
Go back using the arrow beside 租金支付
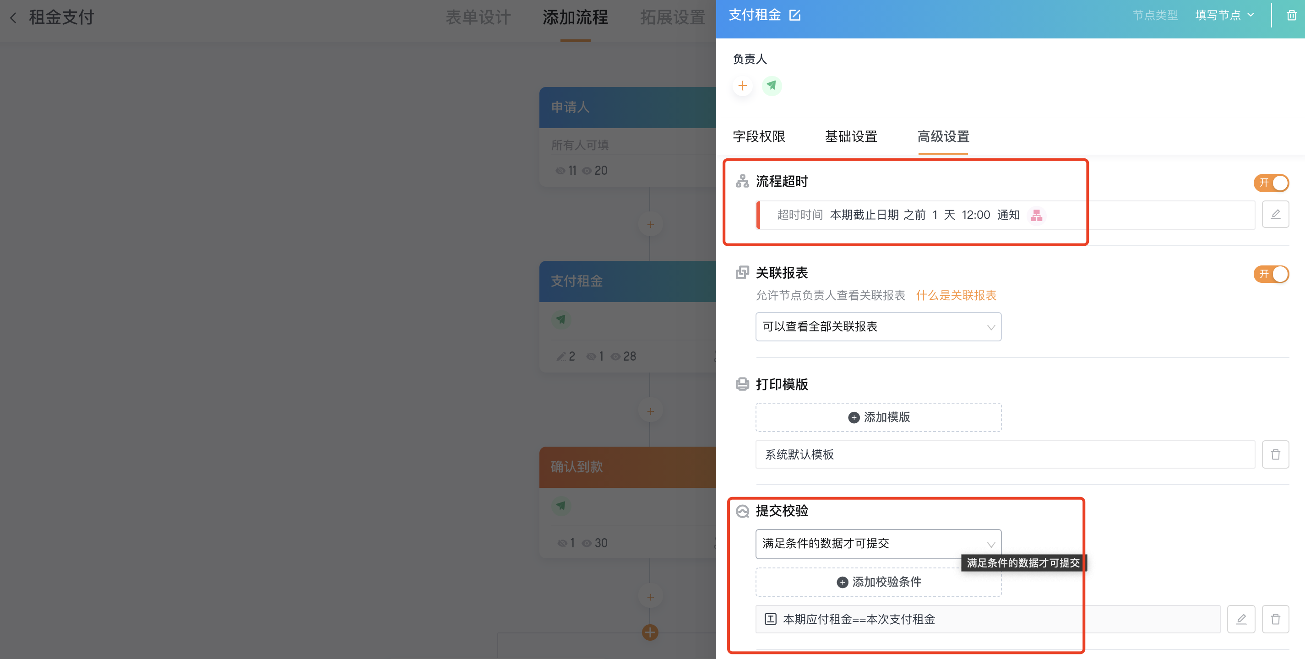[x=14, y=18]
